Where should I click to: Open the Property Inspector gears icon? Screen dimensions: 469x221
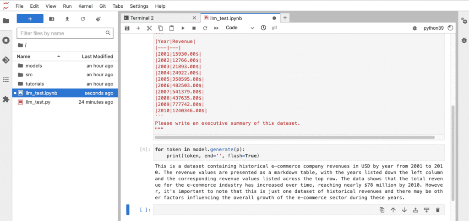tap(464, 21)
